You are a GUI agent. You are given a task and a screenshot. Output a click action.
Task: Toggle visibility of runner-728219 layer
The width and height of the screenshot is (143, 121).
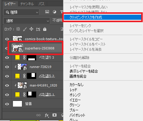tap(7, 67)
